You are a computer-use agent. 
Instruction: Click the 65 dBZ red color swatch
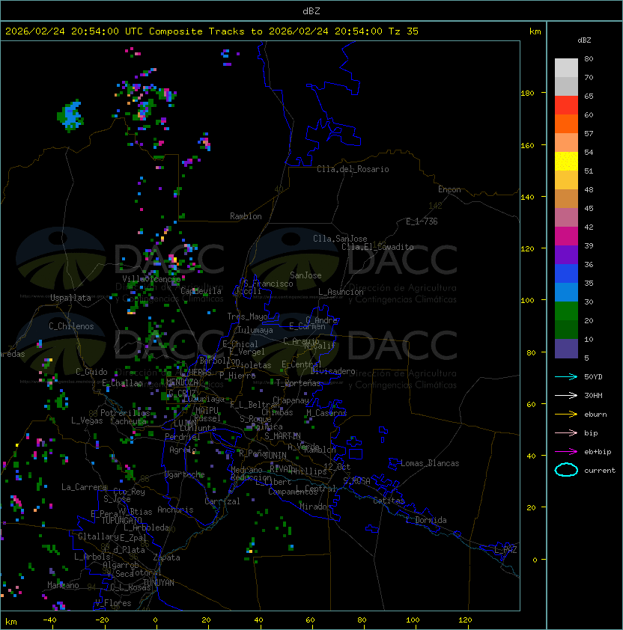pos(566,105)
